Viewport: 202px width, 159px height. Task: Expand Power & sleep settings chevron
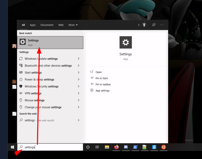[x=79, y=79]
